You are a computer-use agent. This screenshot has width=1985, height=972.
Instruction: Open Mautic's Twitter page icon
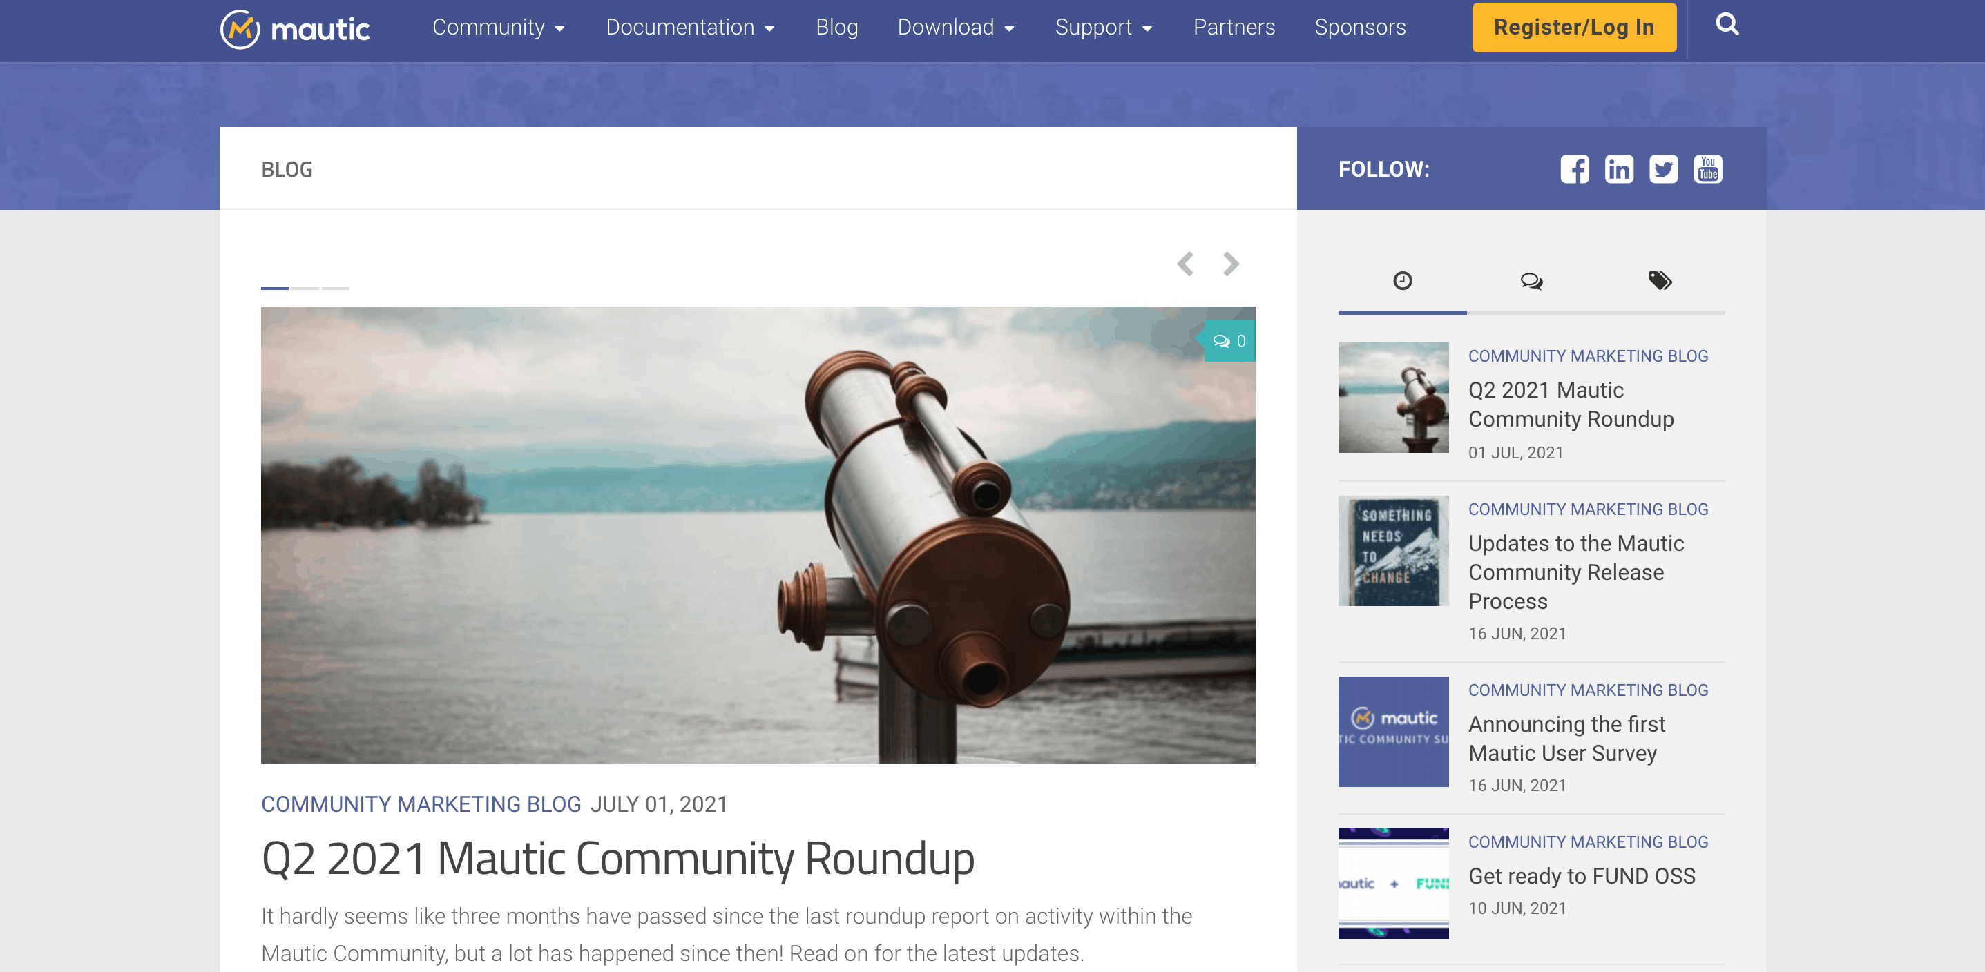click(x=1664, y=168)
